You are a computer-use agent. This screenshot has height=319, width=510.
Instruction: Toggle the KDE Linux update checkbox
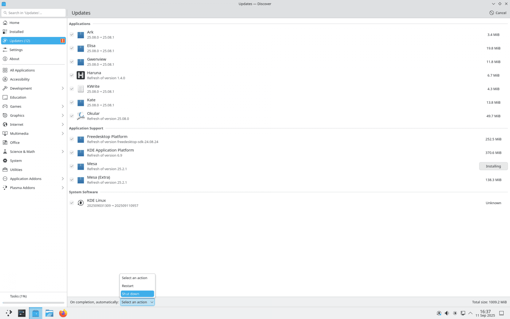[x=72, y=203]
